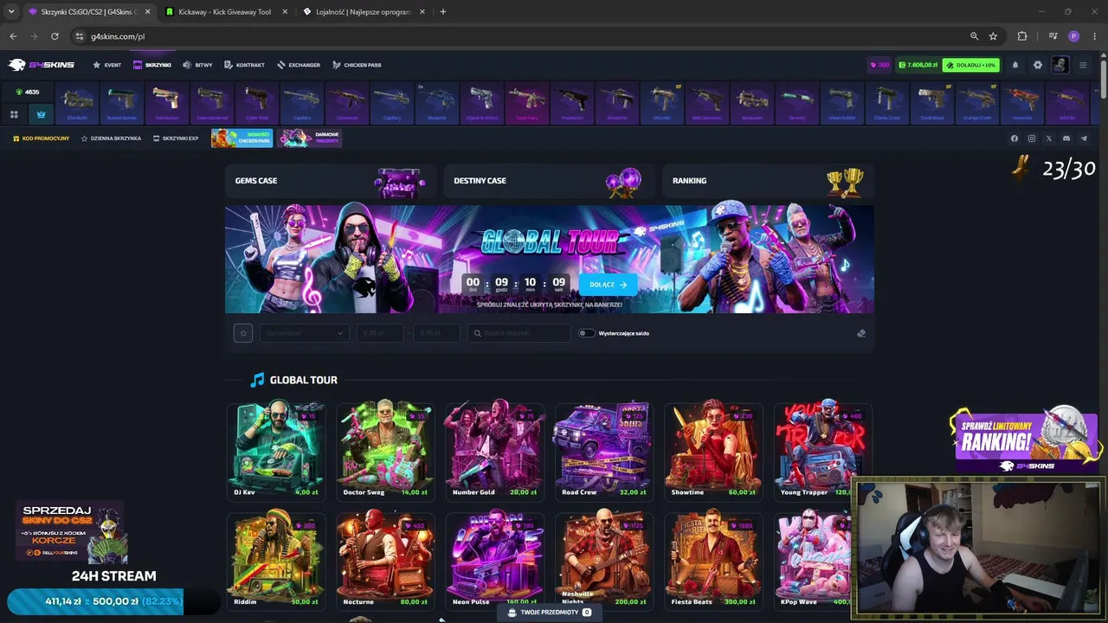
Task: Open the Facebook social icon
Action: click(x=1015, y=138)
